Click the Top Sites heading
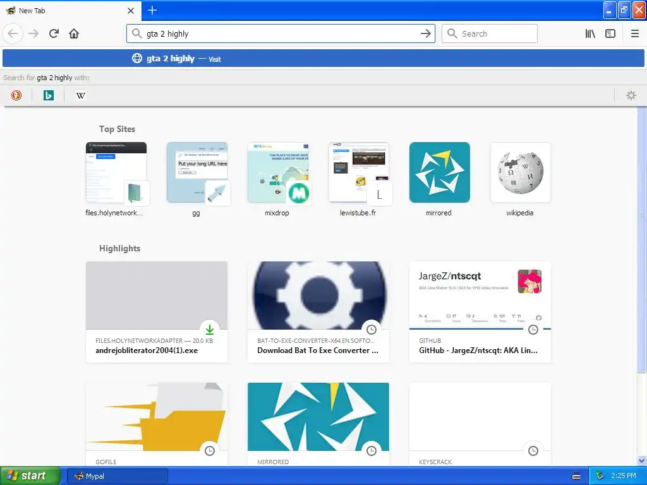The image size is (647, 485). click(x=117, y=129)
